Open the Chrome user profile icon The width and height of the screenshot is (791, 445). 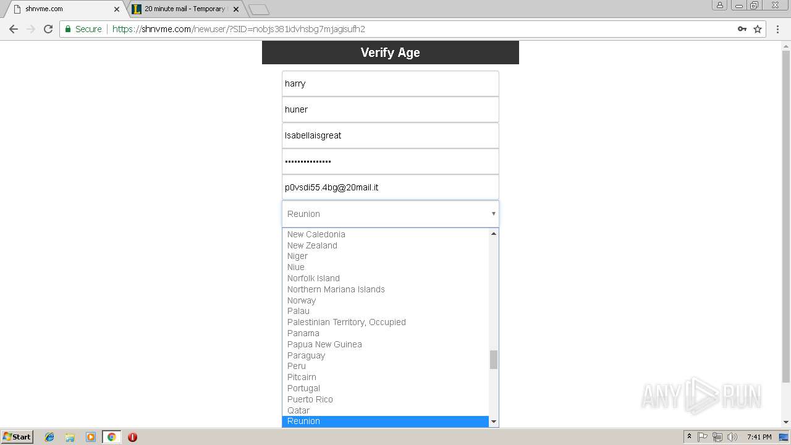click(719, 5)
